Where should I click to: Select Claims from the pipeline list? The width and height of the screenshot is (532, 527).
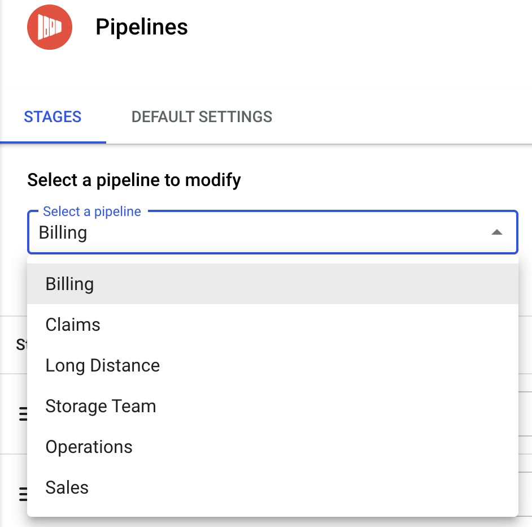click(x=73, y=325)
